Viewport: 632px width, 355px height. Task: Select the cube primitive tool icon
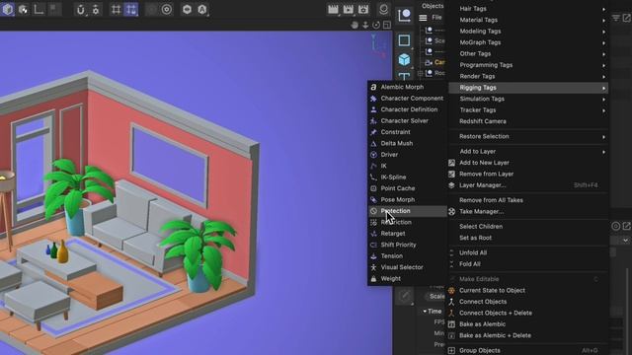click(x=404, y=59)
